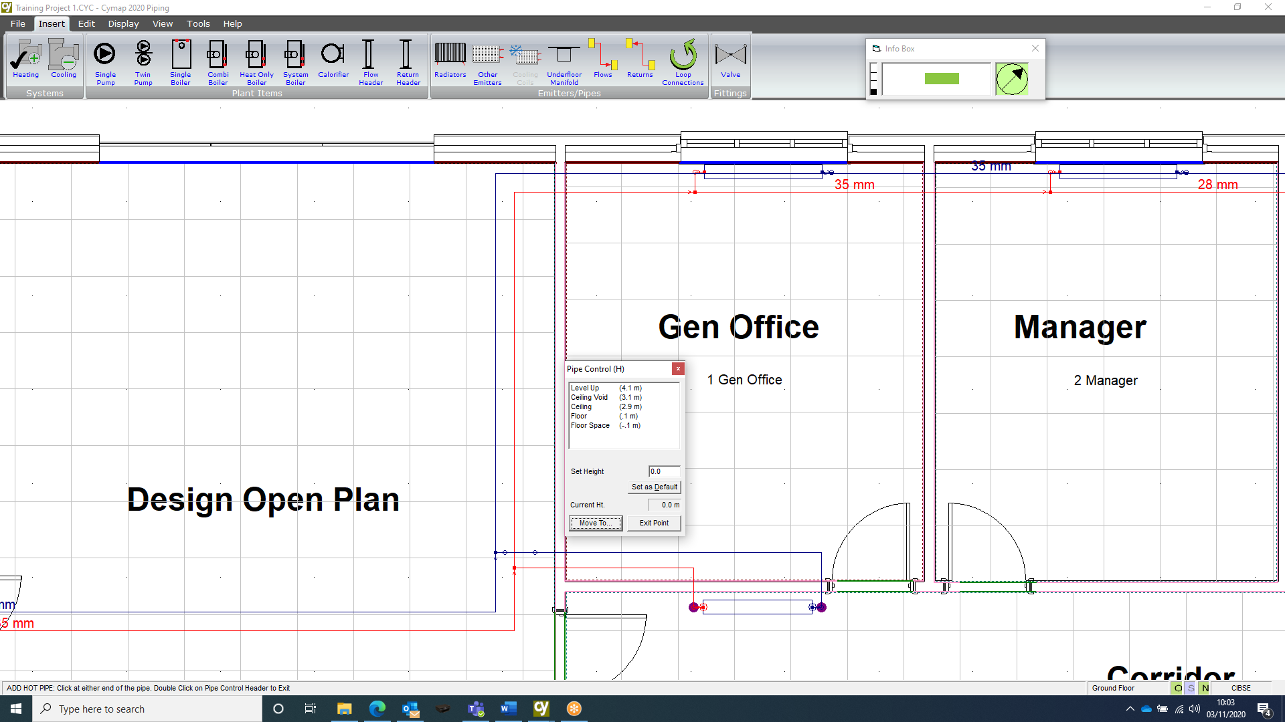Open the File menu
Image resolution: width=1285 pixels, height=722 pixels.
(18, 23)
